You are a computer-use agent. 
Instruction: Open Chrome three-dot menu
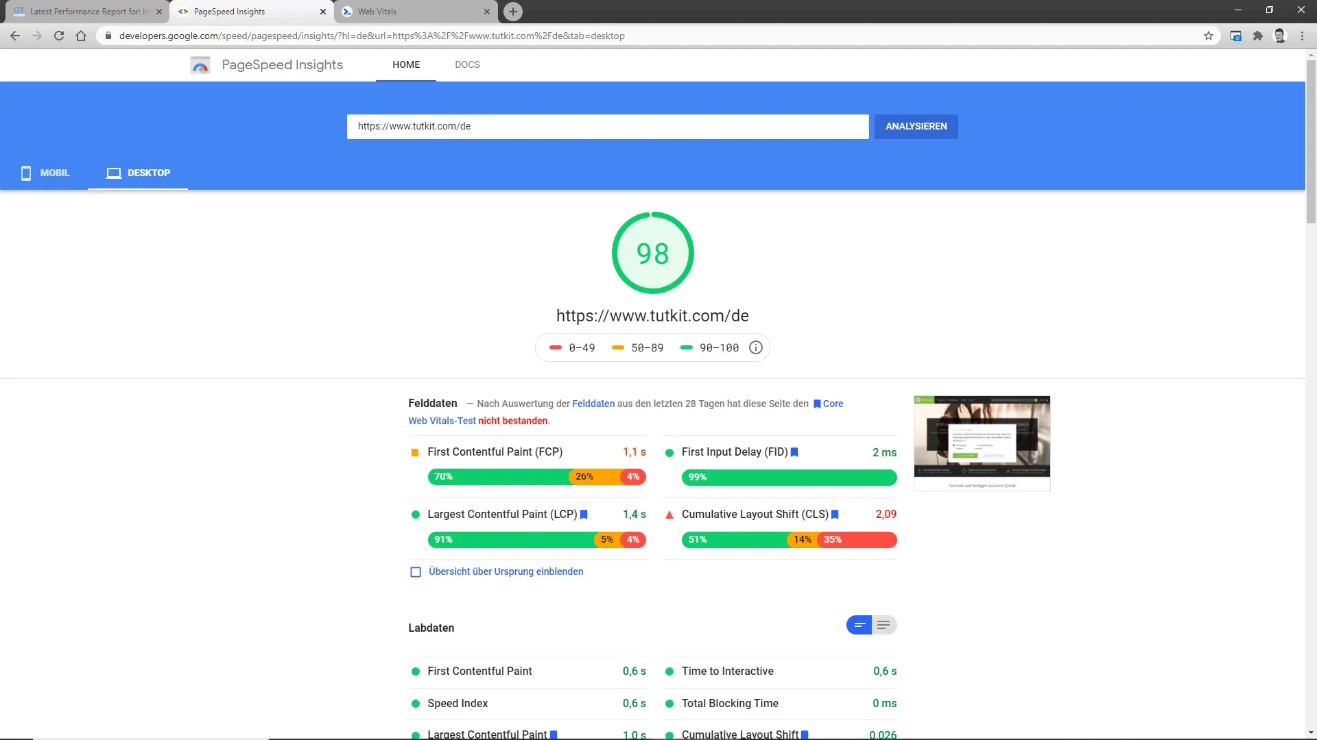[x=1302, y=36]
